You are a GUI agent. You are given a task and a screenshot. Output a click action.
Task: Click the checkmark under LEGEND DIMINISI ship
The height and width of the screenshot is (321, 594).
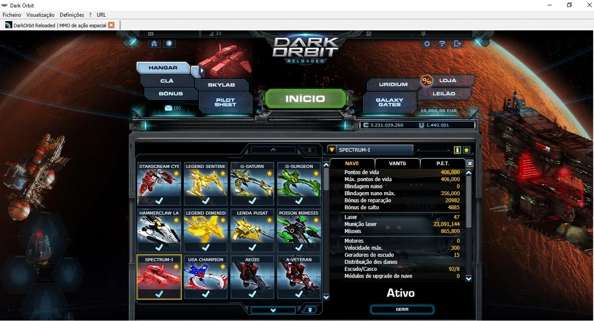point(206,248)
